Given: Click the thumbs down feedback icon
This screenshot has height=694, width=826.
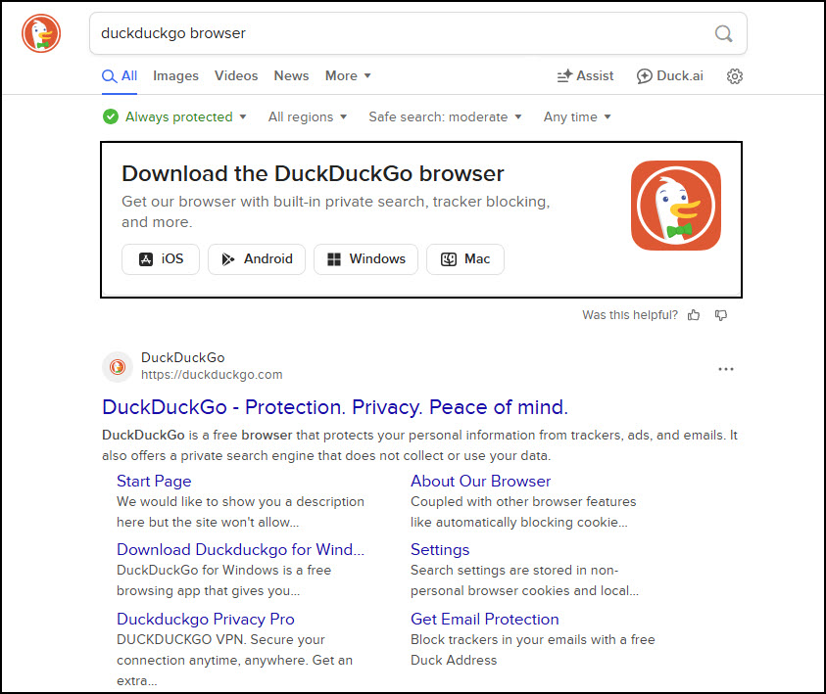Looking at the screenshot, I should pyautogui.click(x=721, y=315).
